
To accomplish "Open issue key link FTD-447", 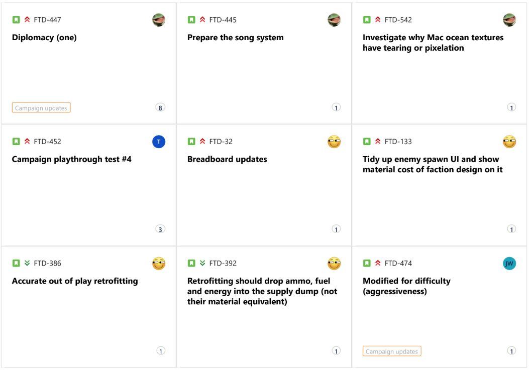I will click(48, 20).
